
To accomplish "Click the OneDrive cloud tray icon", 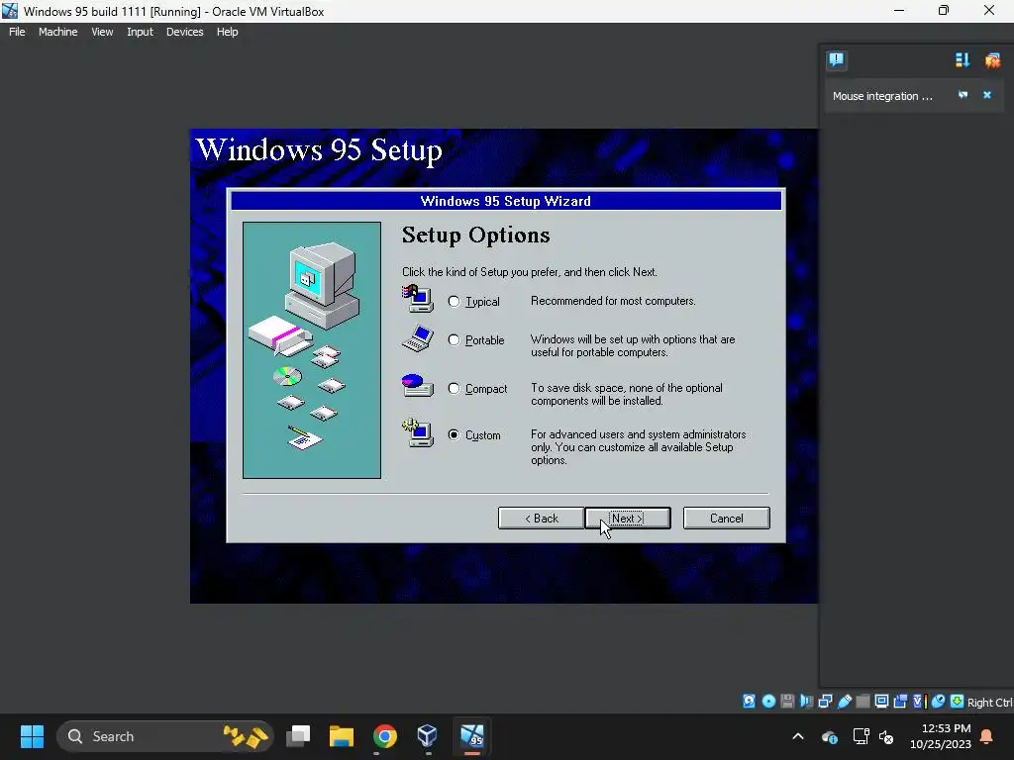I will coord(830,736).
